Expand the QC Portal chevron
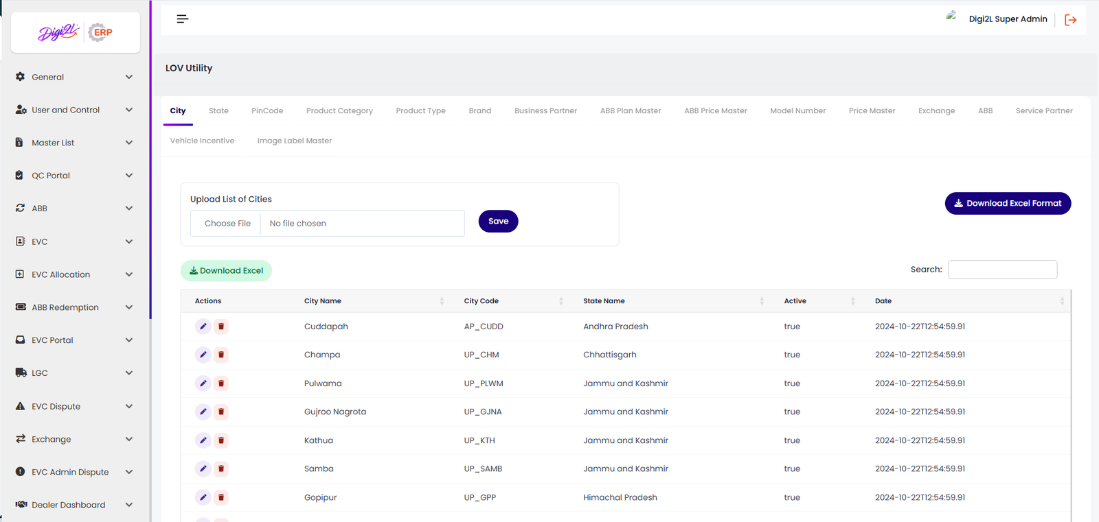The width and height of the screenshot is (1099, 522). click(x=129, y=176)
